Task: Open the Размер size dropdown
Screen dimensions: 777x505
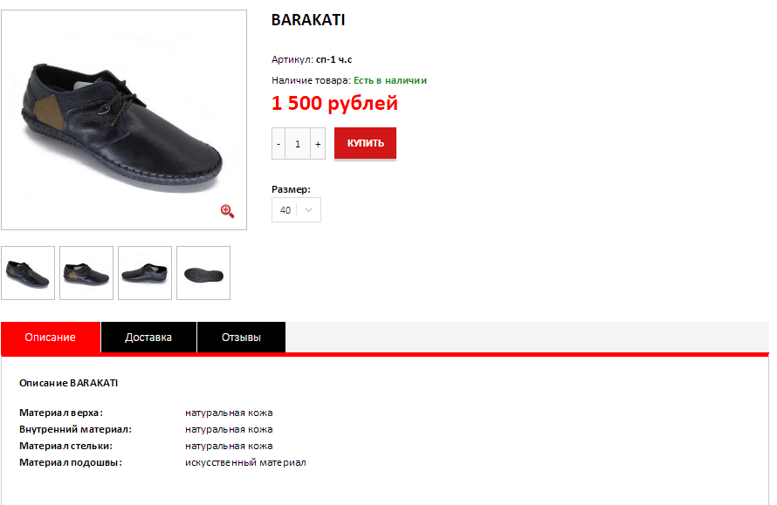Action: (x=296, y=210)
